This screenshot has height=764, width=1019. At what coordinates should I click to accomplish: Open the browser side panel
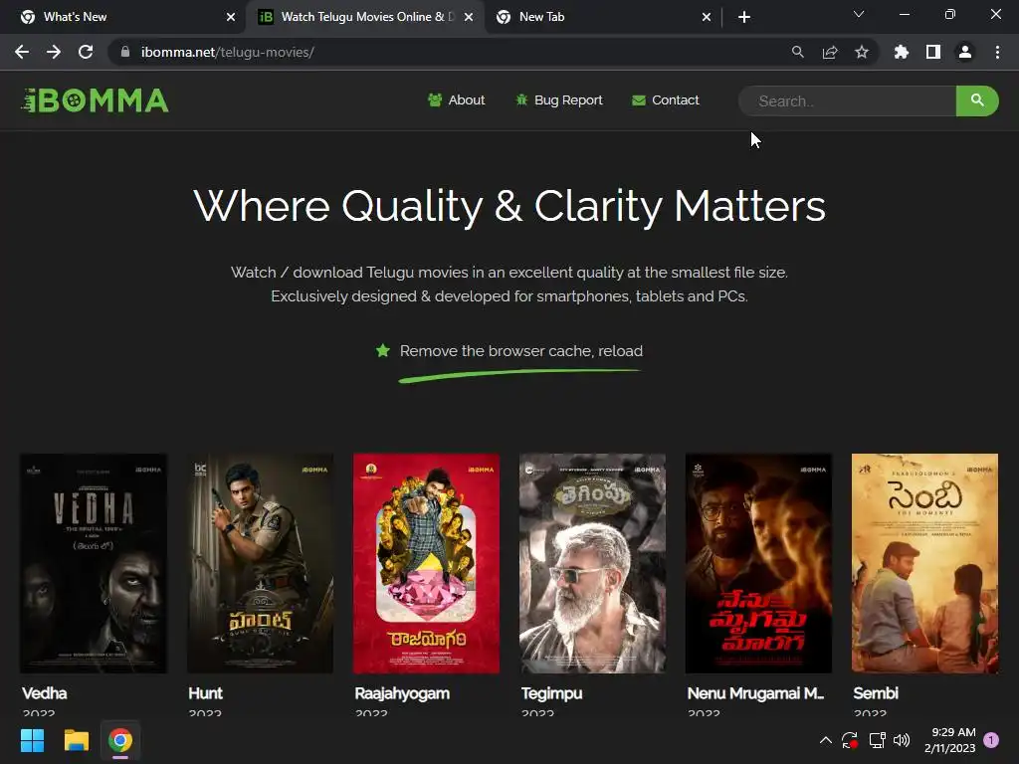coord(933,52)
